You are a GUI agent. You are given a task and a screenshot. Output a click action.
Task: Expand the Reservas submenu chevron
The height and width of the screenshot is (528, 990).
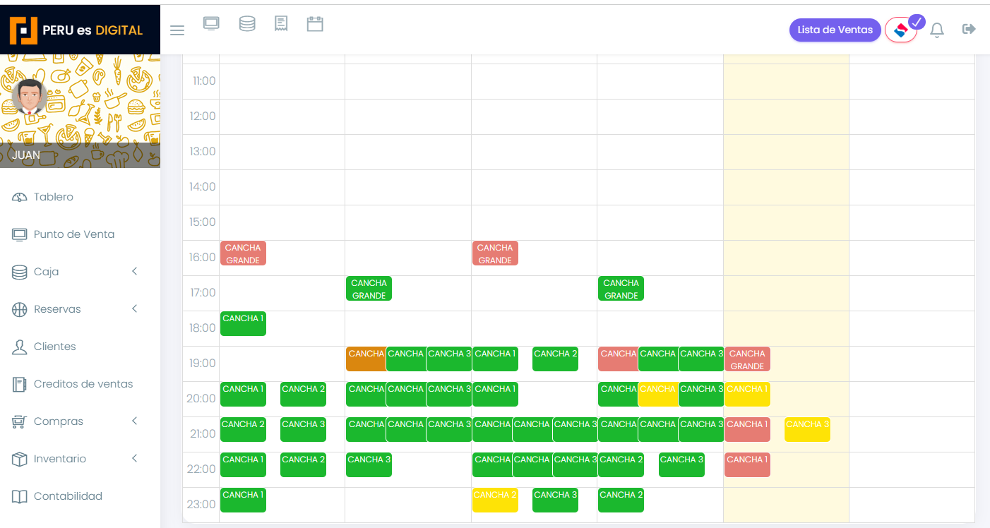[x=134, y=308]
